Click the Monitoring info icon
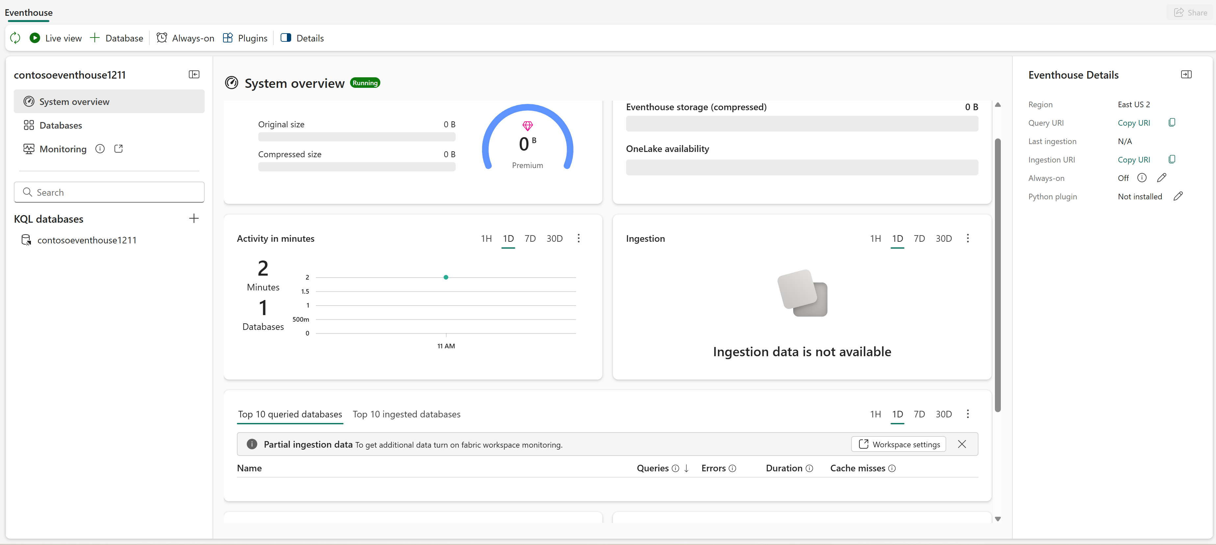The image size is (1216, 545). 100,149
